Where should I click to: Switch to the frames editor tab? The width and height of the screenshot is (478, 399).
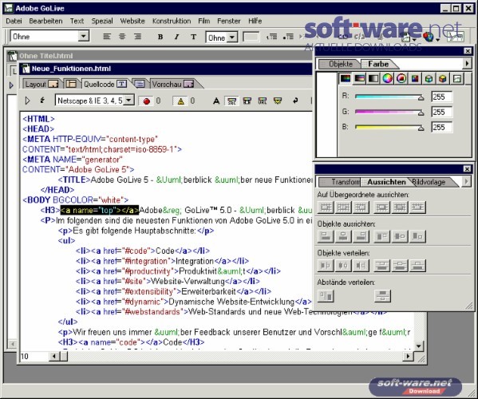[71, 84]
